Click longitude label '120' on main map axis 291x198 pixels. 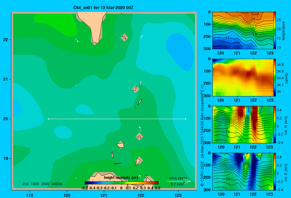tap(67, 195)
